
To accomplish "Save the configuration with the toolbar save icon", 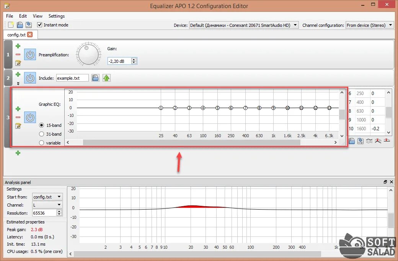I will point(29,25).
